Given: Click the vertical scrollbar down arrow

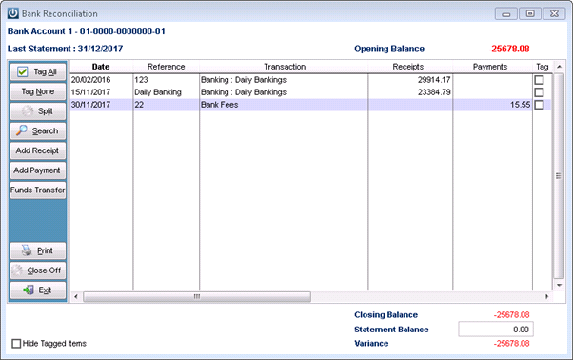Looking at the screenshot, I should click(x=559, y=285).
